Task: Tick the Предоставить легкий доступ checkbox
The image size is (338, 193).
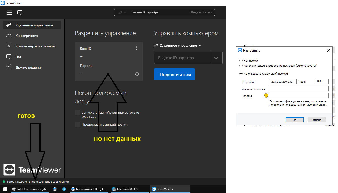Action: 77,124
